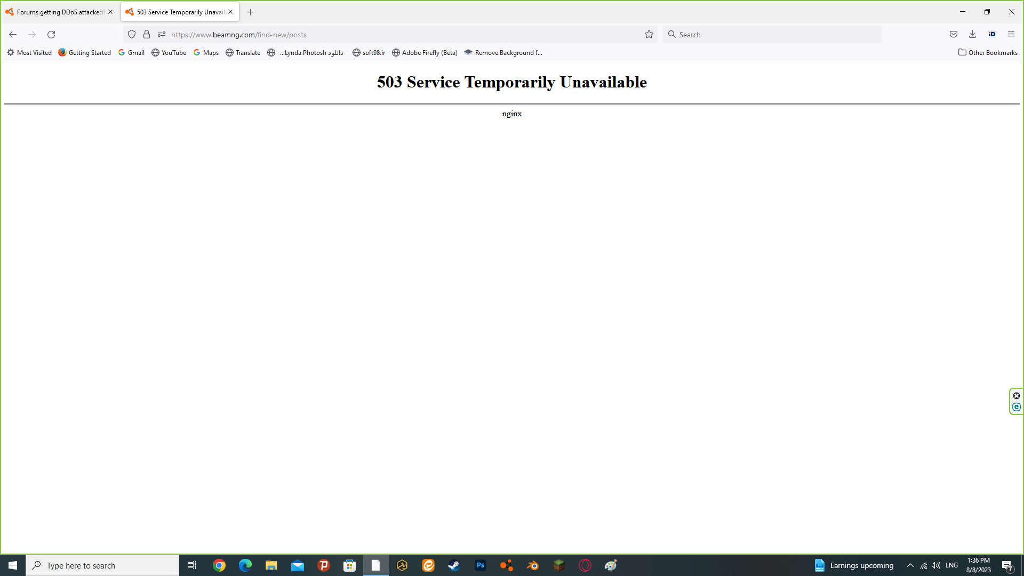Restore down the Firefox window
Image resolution: width=1024 pixels, height=576 pixels.
click(x=987, y=12)
